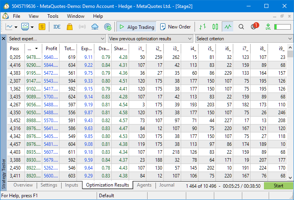Open the search magnifier icon
Viewport: 294px width, 200px height.
pos(241,27)
